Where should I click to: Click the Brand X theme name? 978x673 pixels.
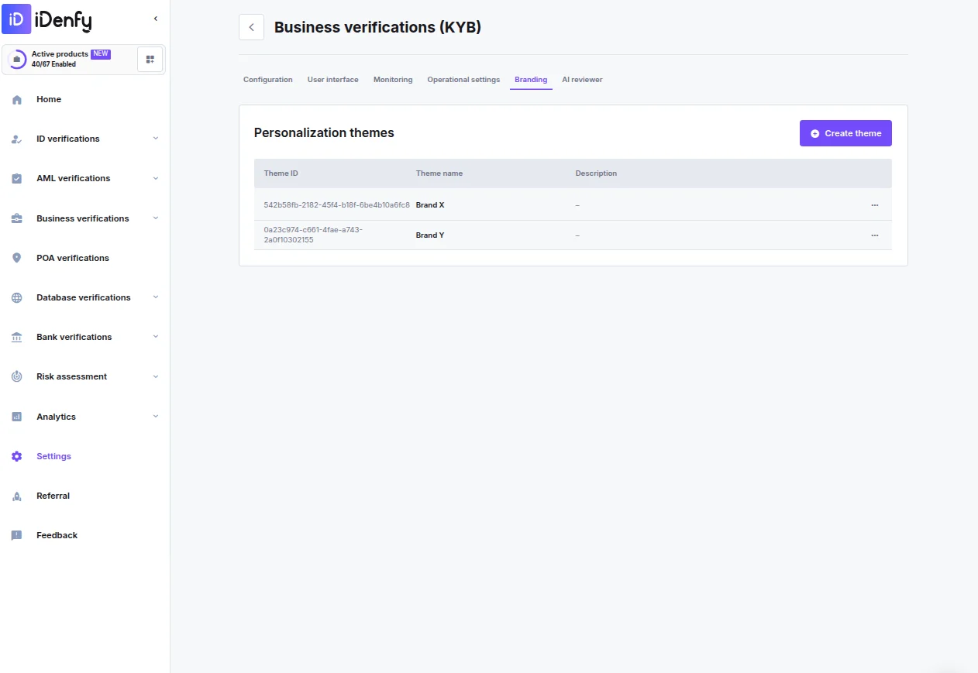pyautogui.click(x=430, y=205)
